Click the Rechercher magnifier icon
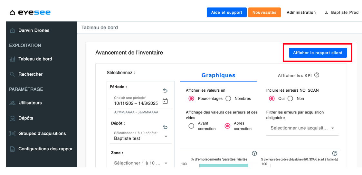The width and height of the screenshot is (362, 175). pos(12,74)
